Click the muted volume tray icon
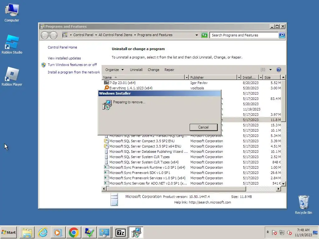The height and width of the screenshot is (239, 319). [x=289, y=232]
